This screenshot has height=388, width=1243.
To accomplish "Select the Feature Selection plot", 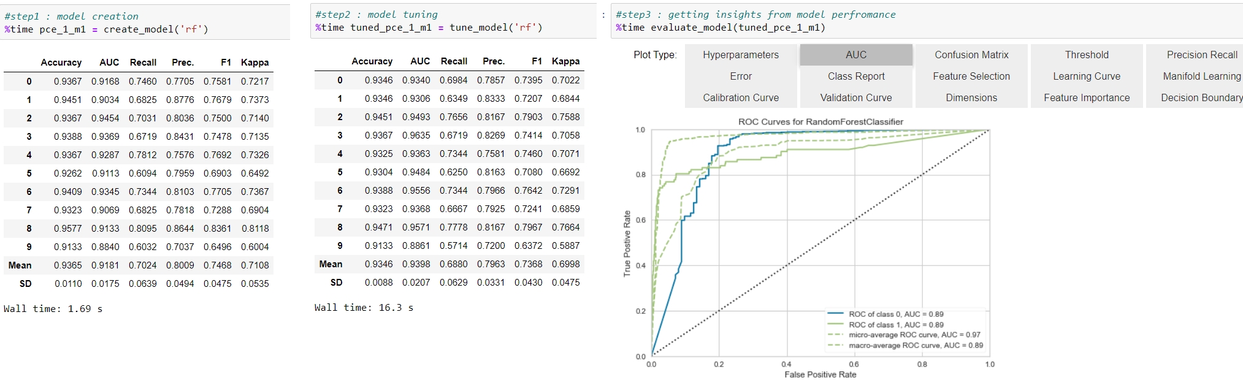I will point(971,76).
